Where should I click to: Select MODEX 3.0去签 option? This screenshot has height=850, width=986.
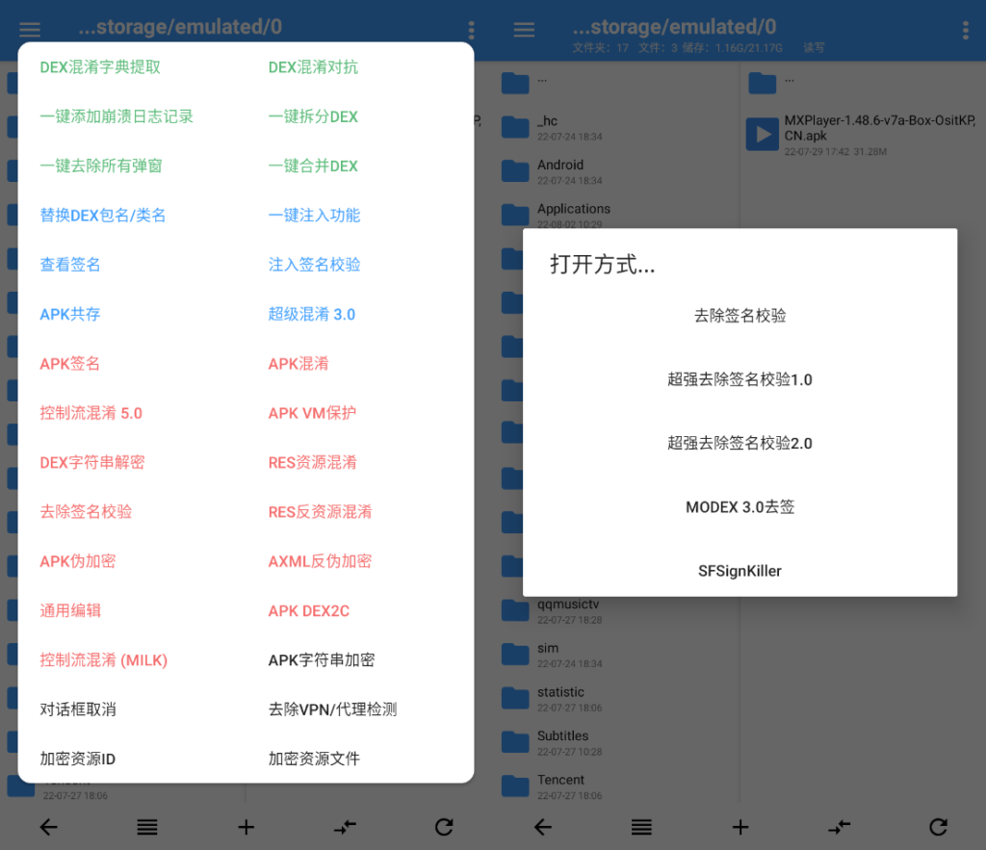739,506
